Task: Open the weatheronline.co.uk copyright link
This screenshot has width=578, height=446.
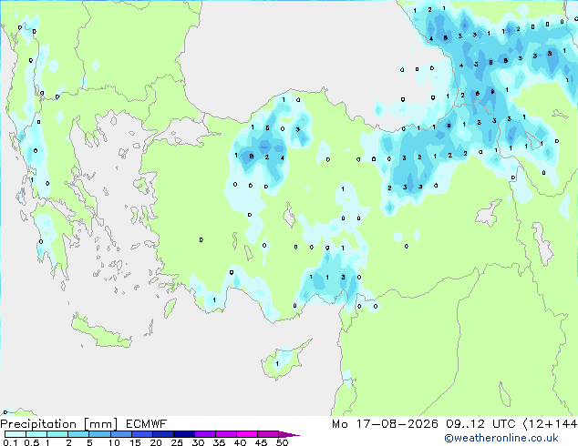Action: pyautogui.click(x=501, y=438)
